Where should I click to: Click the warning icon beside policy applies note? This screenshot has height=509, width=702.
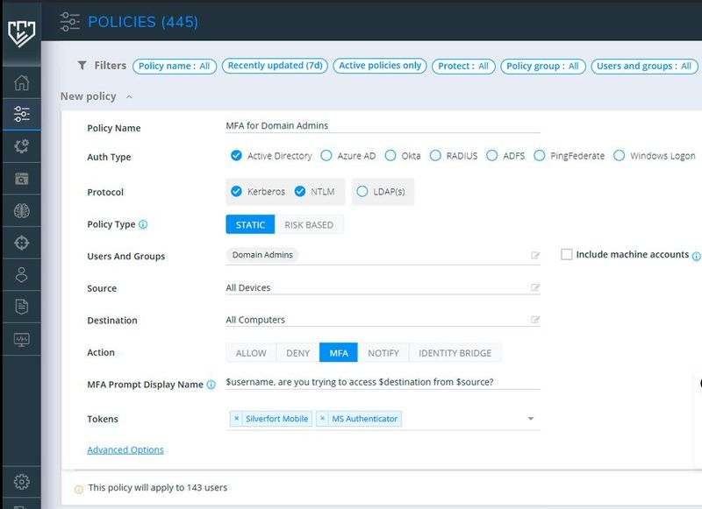coord(78,490)
